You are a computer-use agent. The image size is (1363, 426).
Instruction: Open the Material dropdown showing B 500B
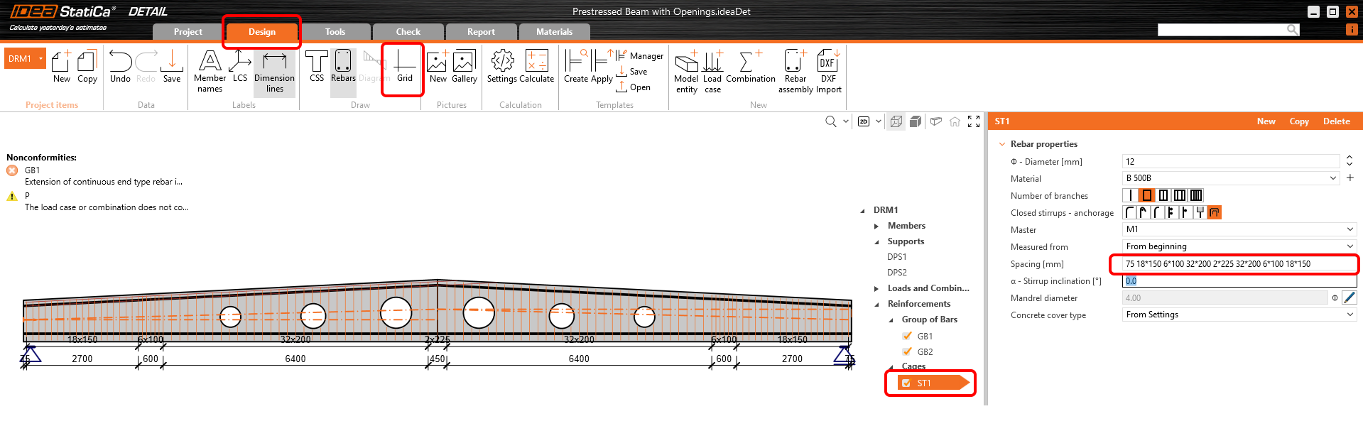(x=1231, y=178)
